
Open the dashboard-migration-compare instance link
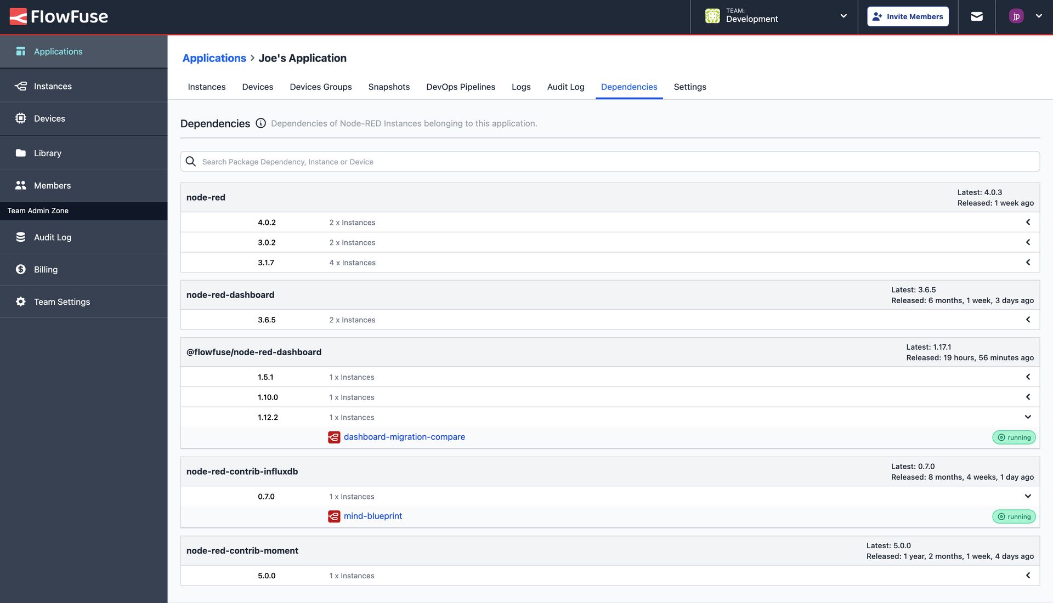coord(404,437)
